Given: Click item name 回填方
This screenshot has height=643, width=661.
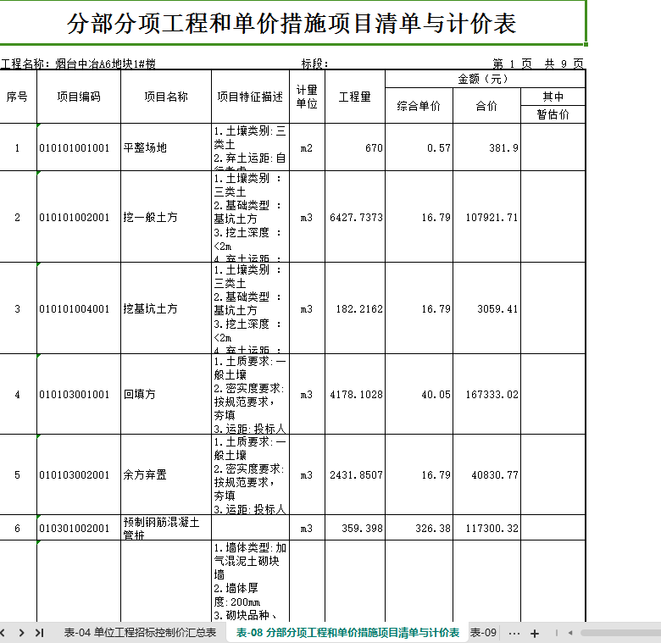Looking at the screenshot, I should pyautogui.click(x=166, y=394).
